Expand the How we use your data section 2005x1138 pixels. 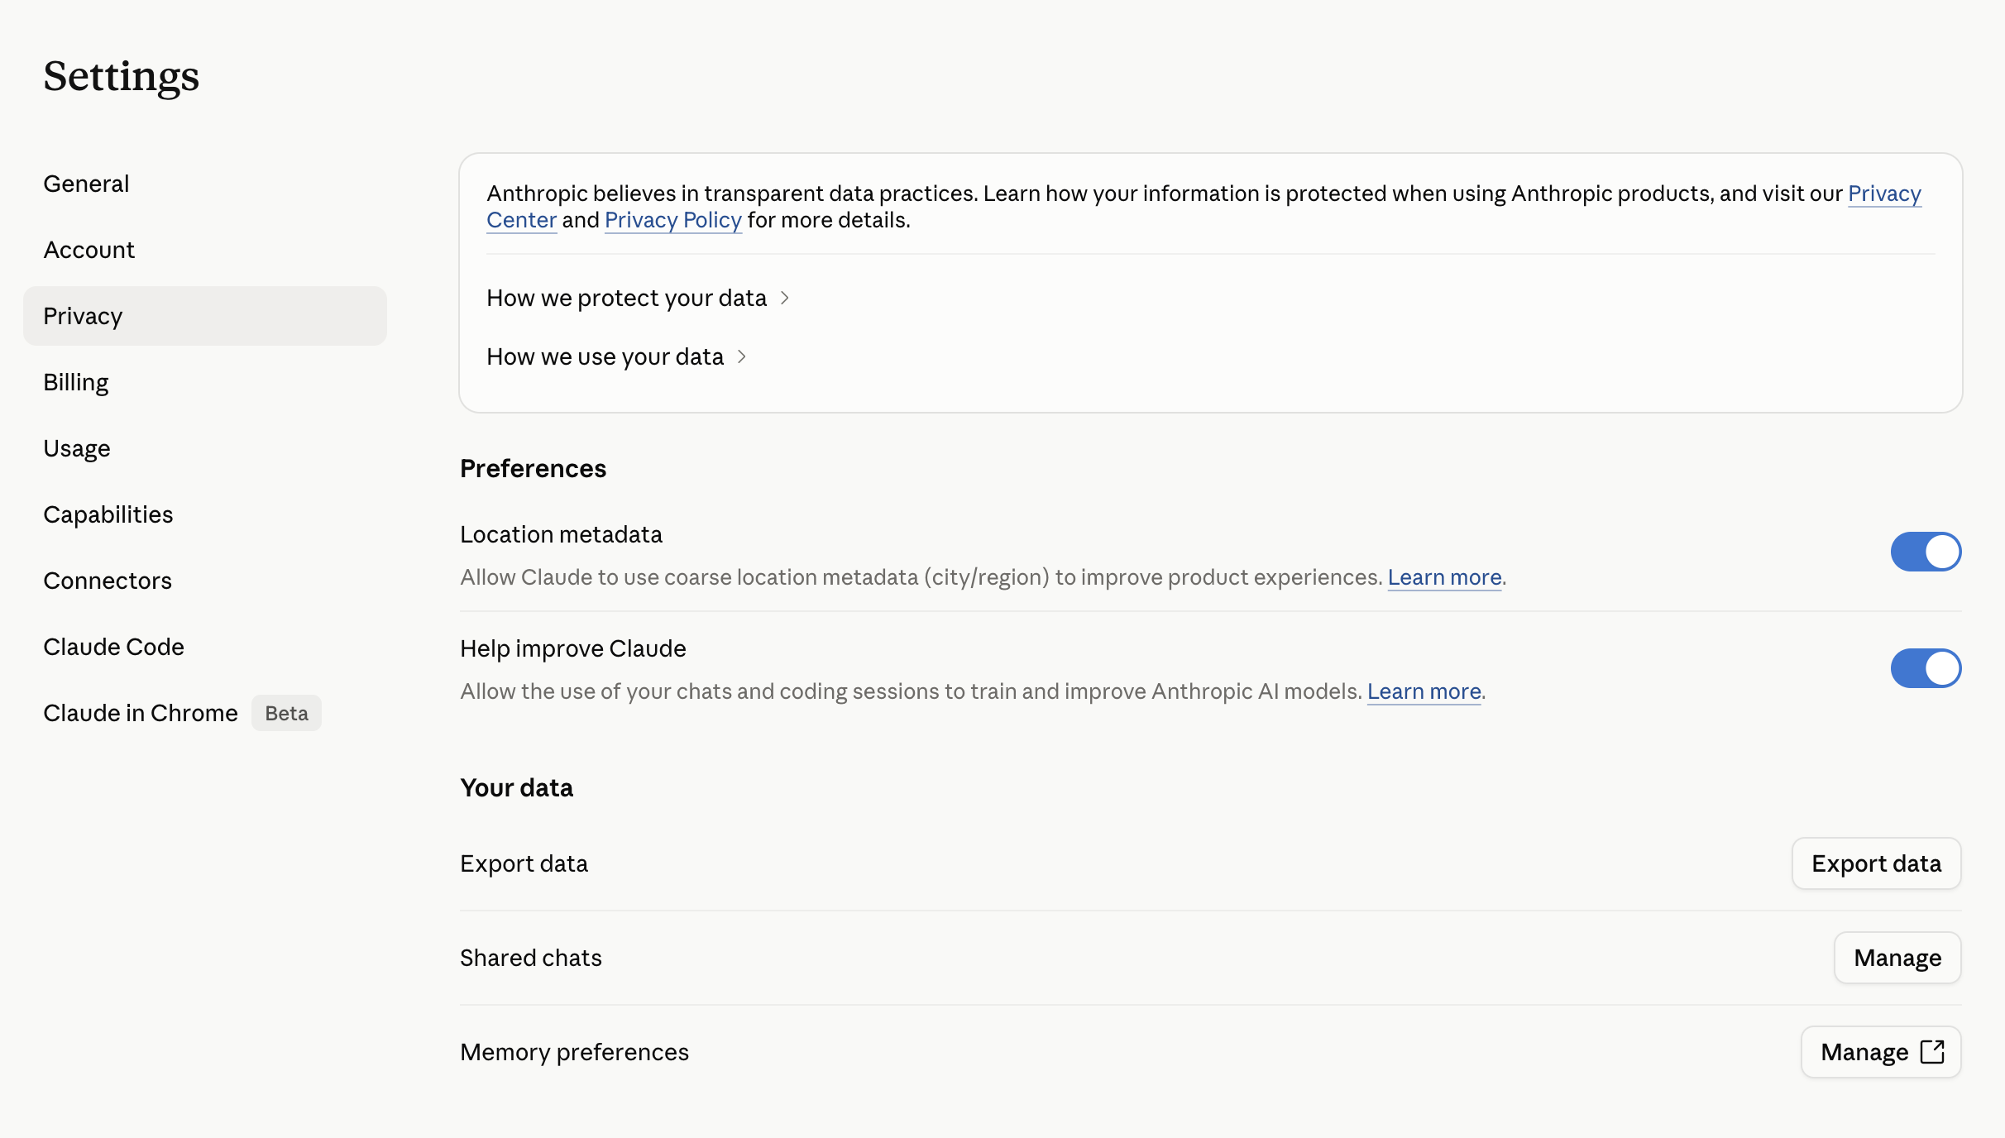pos(740,356)
